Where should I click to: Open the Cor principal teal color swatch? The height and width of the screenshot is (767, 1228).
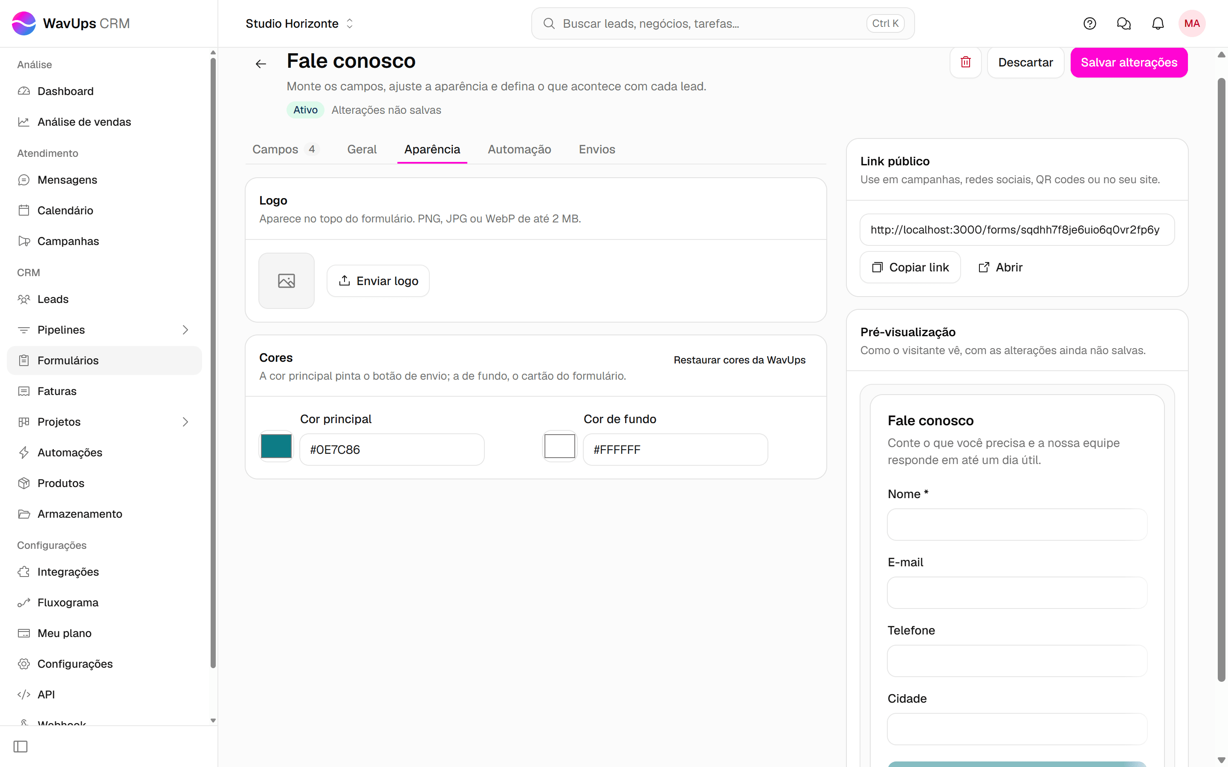coord(276,447)
